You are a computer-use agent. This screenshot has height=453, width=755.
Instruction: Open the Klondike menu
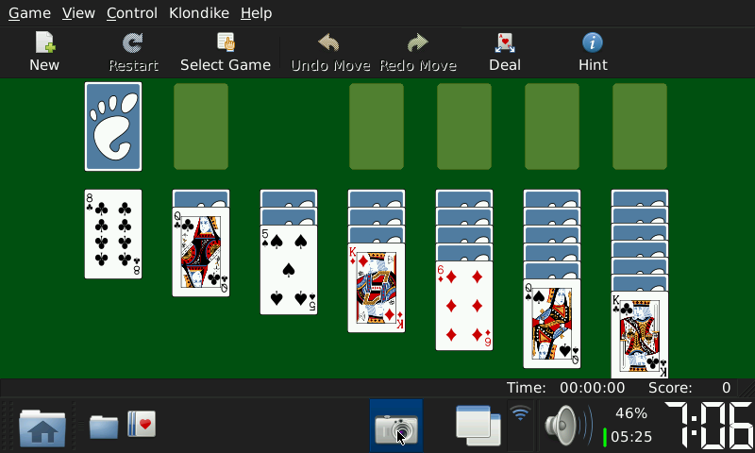click(x=199, y=13)
